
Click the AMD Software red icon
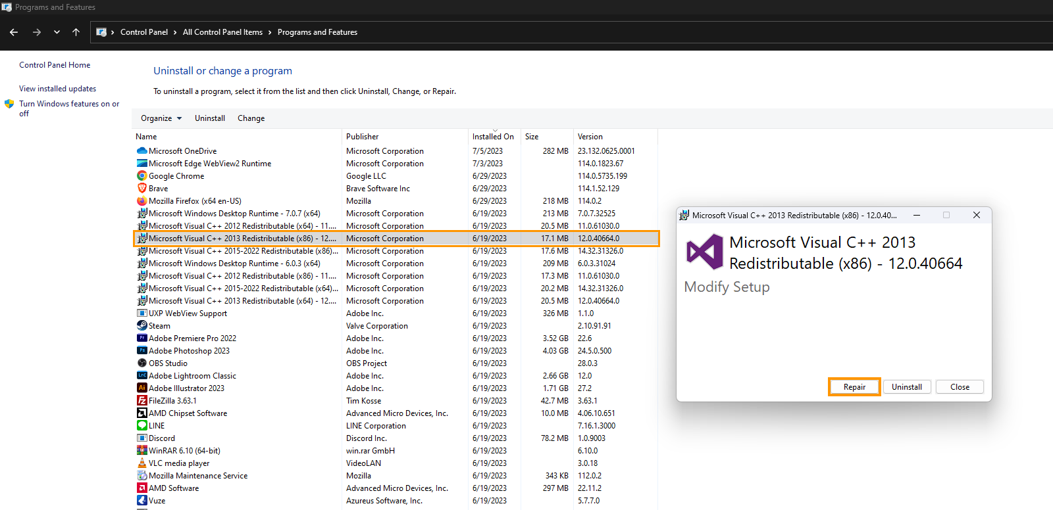pos(141,488)
